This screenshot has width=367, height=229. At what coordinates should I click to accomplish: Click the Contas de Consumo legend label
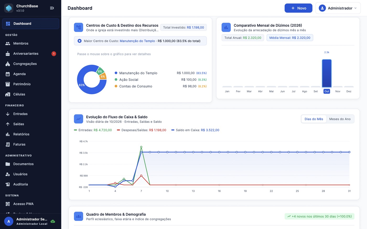click(136, 86)
